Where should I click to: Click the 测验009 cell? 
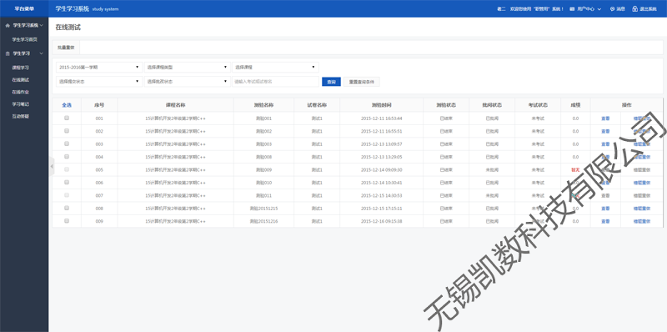coord(263,170)
